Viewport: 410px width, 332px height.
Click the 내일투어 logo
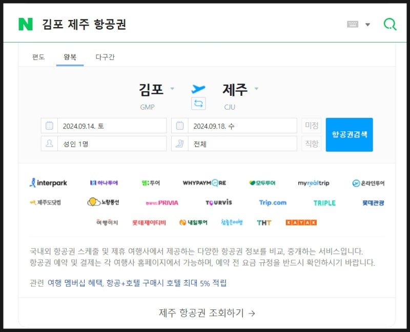click(x=193, y=222)
